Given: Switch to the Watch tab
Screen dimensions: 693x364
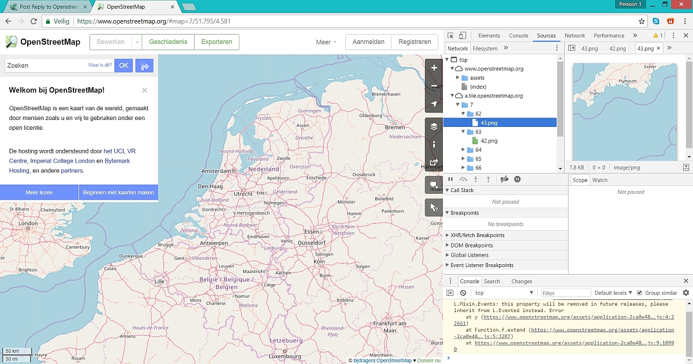Looking at the screenshot, I should (x=600, y=180).
